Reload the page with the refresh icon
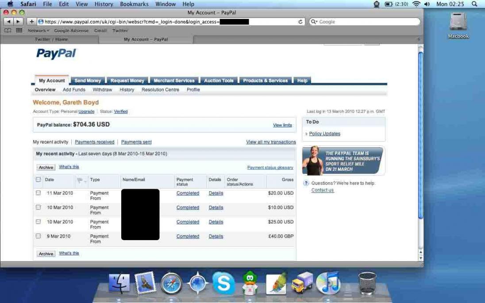485x303 pixels. [300, 22]
